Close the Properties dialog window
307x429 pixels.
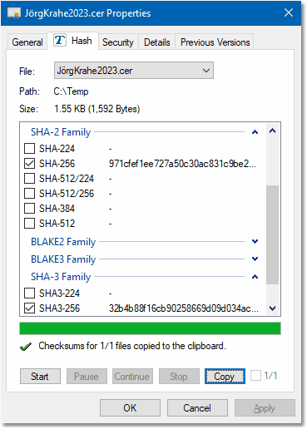coord(289,12)
